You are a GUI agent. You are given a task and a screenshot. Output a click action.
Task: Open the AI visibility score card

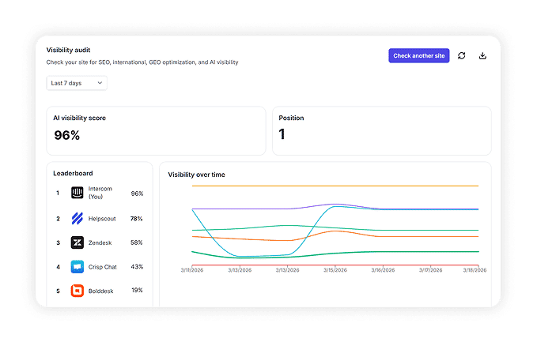pos(156,130)
